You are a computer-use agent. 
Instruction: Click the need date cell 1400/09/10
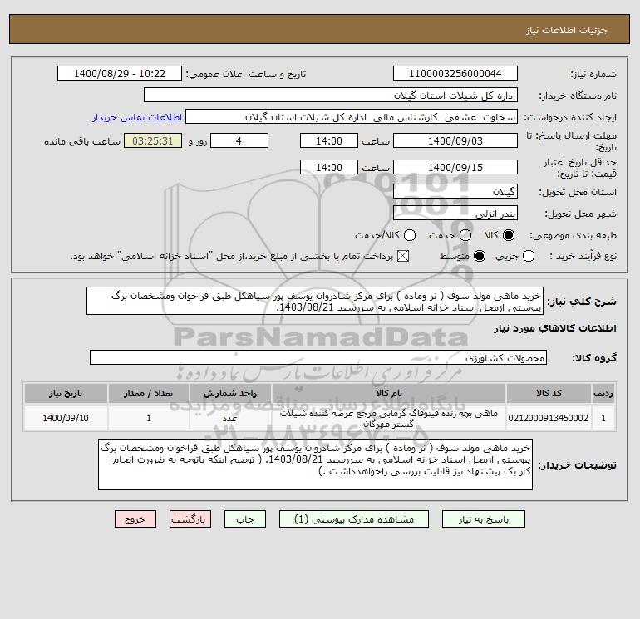(x=66, y=418)
